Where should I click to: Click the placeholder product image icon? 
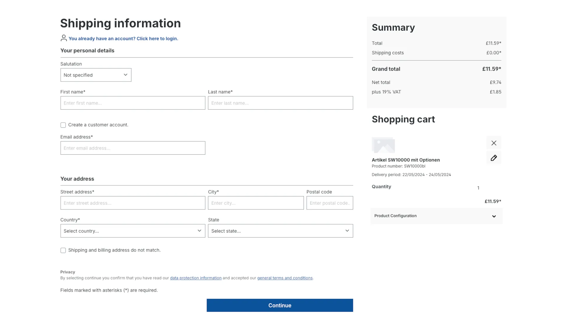[x=383, y=145]
